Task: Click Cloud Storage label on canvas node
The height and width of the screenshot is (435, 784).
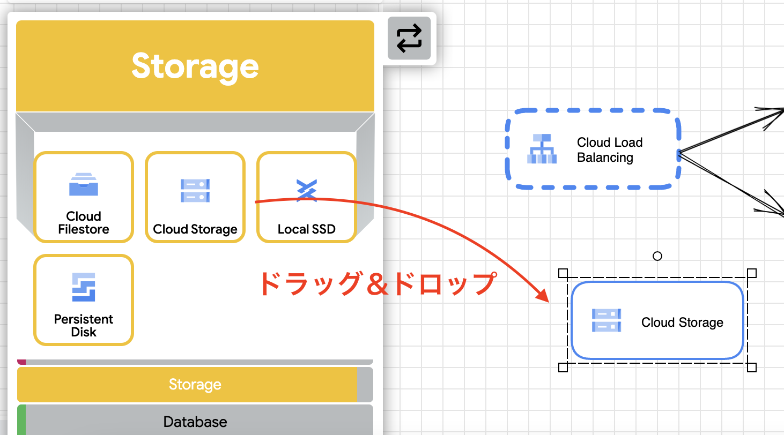Action: [x=682, y=322]
